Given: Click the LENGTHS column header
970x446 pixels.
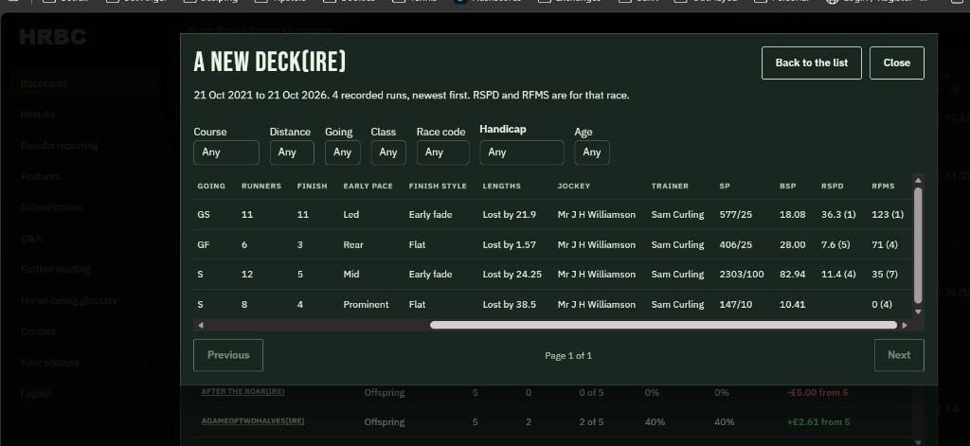Looking at the screenshot, I should coord(502,186).
